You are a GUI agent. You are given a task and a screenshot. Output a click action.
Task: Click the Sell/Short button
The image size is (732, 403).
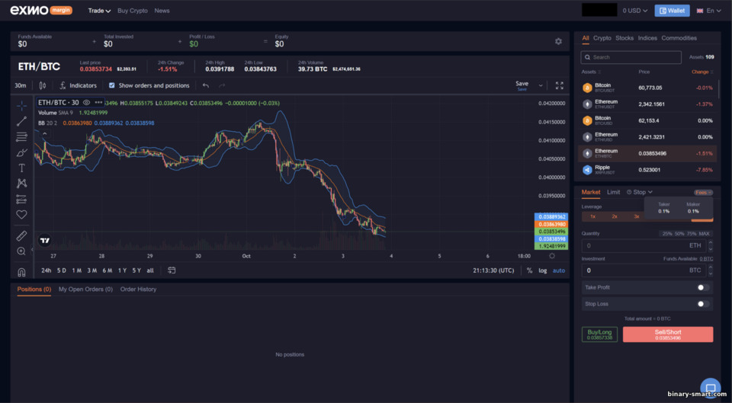pos(668,334)
